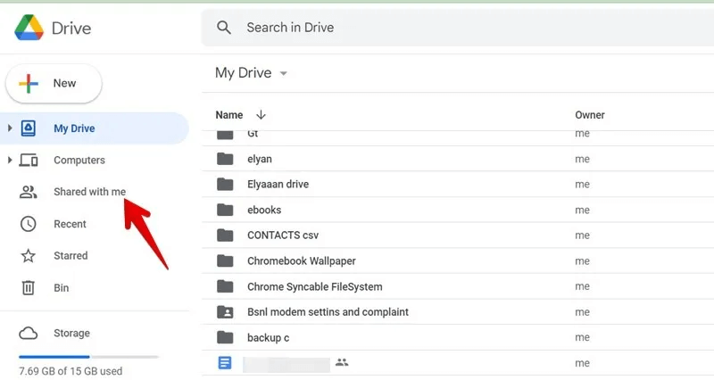Select Bsnl modem settins and complaint
The height and width of the screenshot is (380, 714).
pyautogui.click(x=328, y=311)
